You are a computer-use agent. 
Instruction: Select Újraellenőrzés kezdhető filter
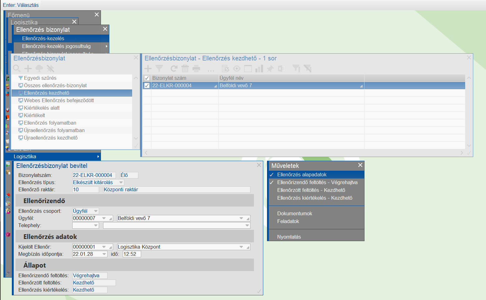click(72, 138)
